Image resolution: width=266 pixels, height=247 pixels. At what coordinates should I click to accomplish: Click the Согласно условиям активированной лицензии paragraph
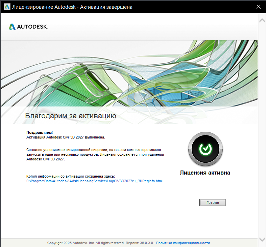(x=95, y=154)
